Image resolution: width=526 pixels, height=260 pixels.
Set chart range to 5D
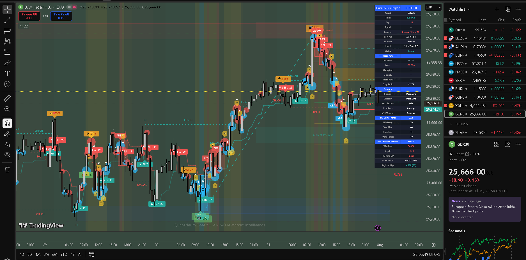(x=30, y=254)
